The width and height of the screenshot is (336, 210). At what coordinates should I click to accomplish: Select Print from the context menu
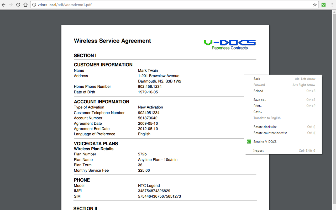(x=258, y=106)
